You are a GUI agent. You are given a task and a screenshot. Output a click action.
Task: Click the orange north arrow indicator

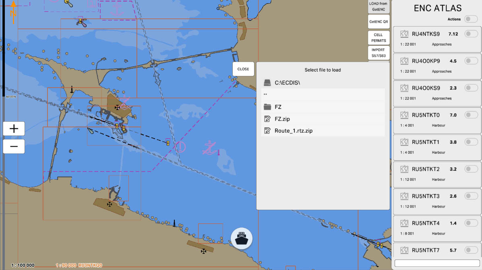(x=13, y=12)
